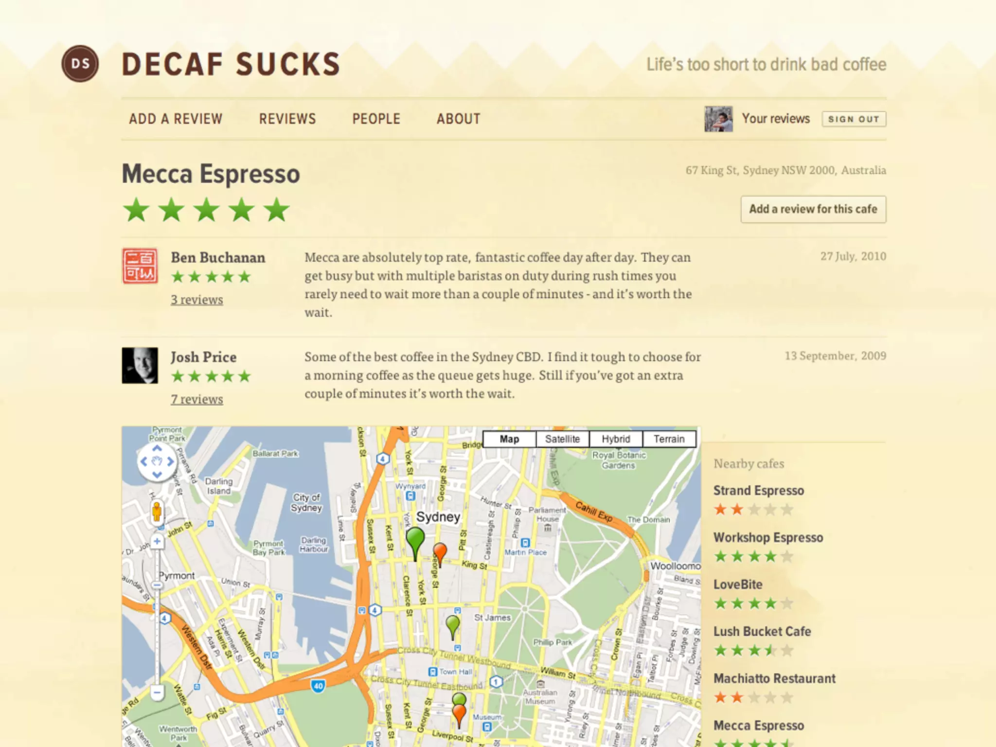Pan map right with right arrow
The image size is (996, 747).
click(170, 462)
